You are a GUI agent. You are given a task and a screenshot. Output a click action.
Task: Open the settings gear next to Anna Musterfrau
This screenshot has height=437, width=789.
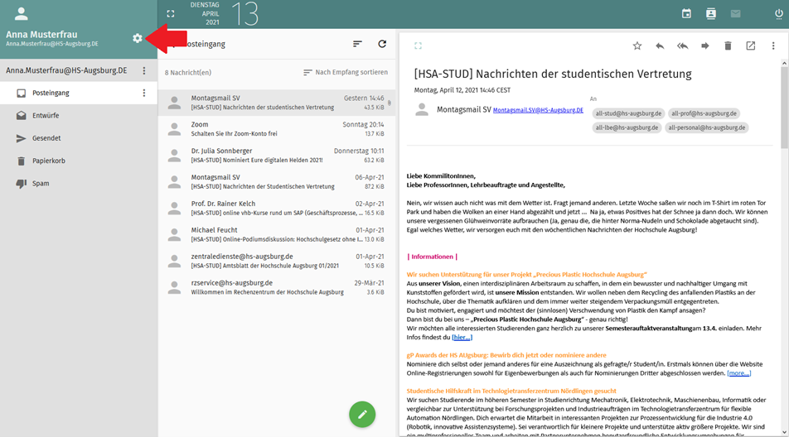(138, 38)
